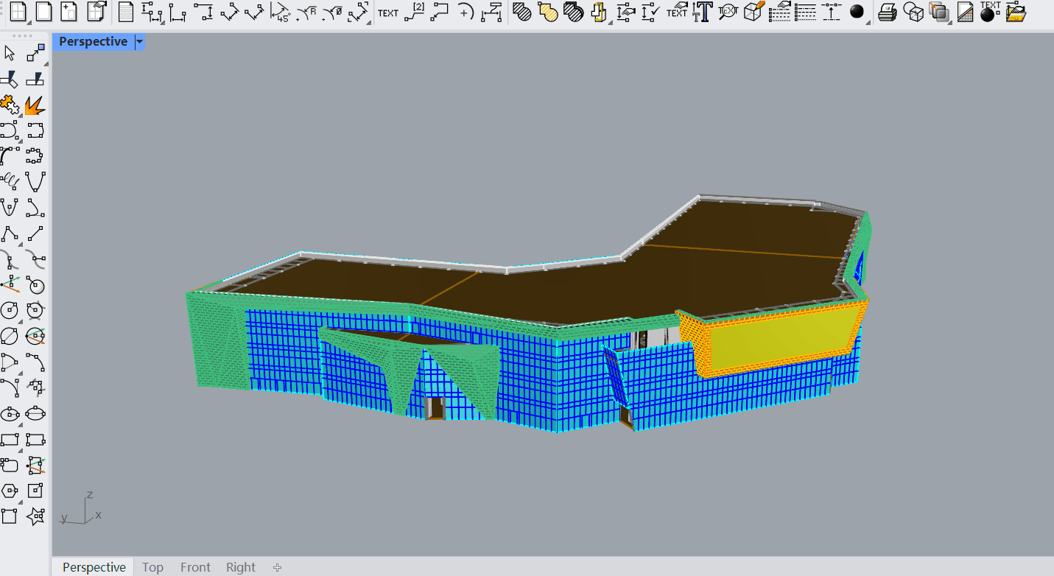Add a new viewport tab with plus
The height and width of the screenshot is (576, 1054).
pyautogui.click(x=278, y=567)
